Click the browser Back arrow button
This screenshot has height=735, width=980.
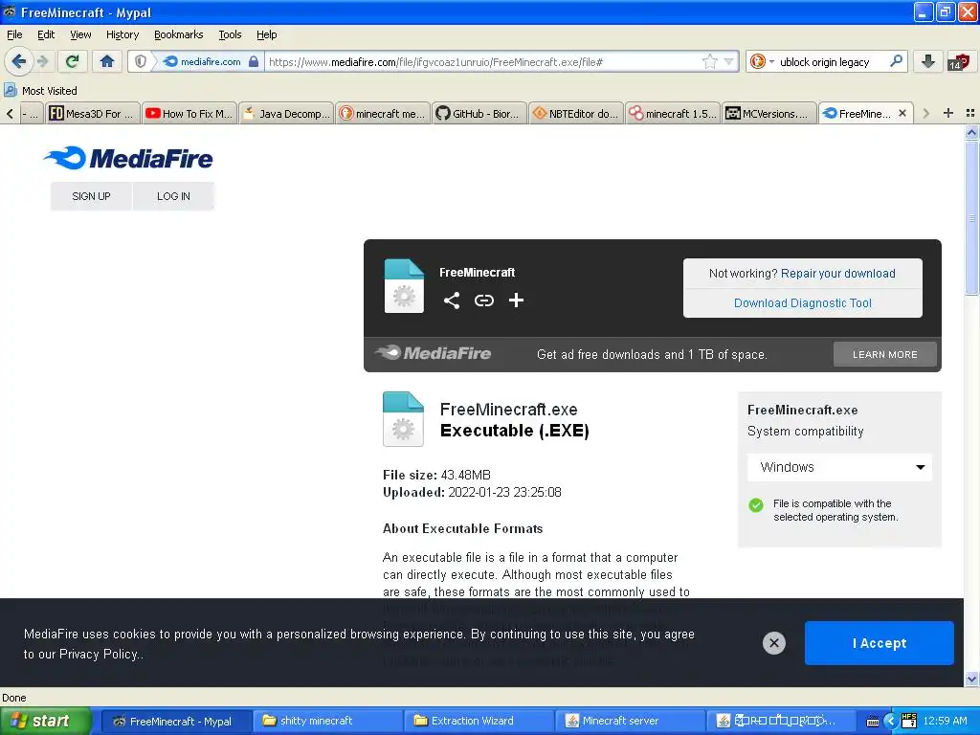click(18, 61)
